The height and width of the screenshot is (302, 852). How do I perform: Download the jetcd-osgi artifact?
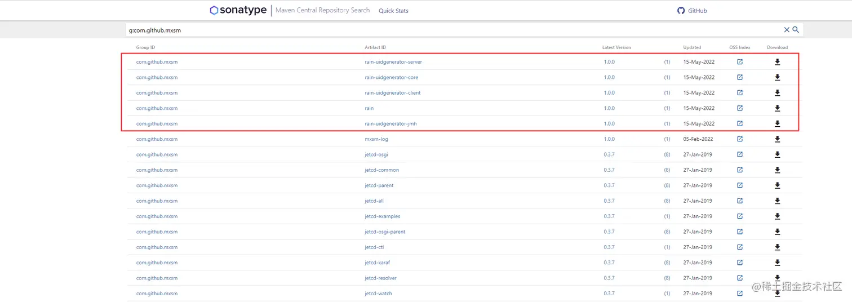click(x=777, y=154)
